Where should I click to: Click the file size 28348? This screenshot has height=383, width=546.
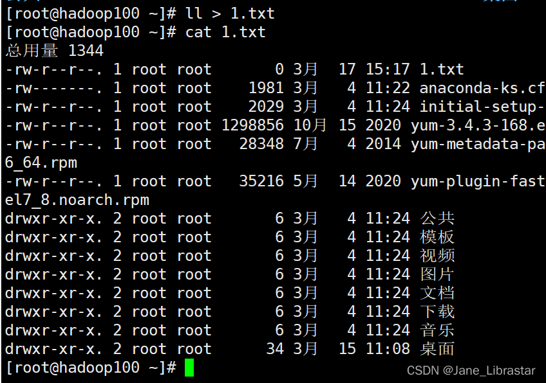261,144
